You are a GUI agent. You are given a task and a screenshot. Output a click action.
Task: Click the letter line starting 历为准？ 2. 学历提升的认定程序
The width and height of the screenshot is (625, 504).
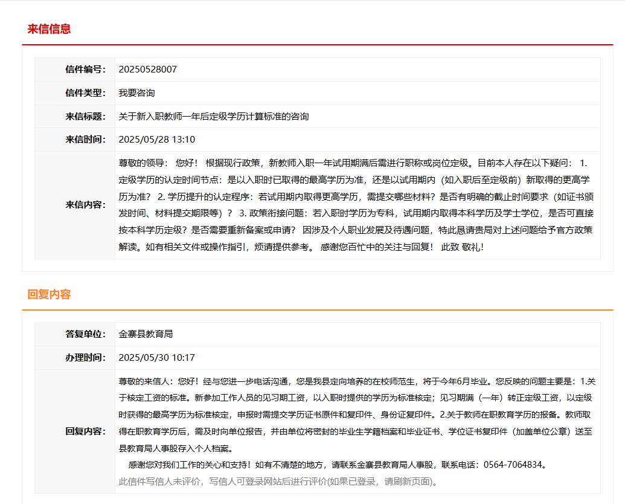pyautogui.click(x=356, y=197)
